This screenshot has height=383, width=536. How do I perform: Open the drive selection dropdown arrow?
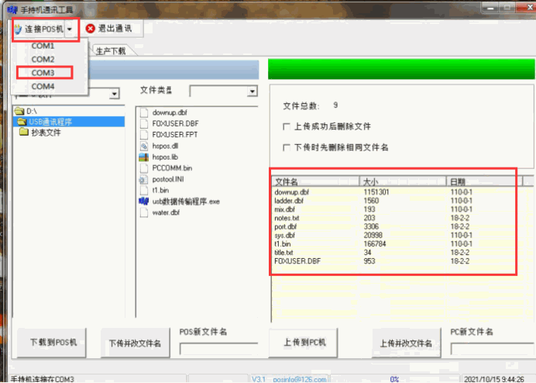114,94
